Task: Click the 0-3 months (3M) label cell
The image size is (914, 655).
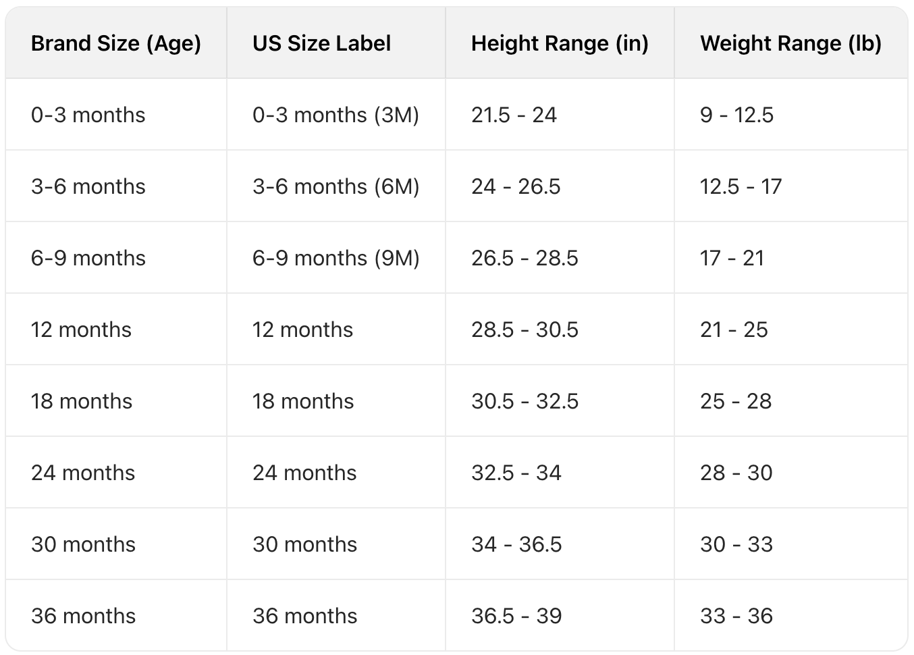Action: 335,115
